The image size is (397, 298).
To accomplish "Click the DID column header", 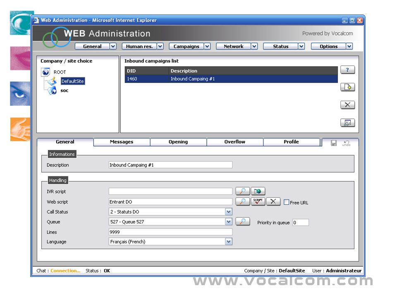I will click(146, 71).
